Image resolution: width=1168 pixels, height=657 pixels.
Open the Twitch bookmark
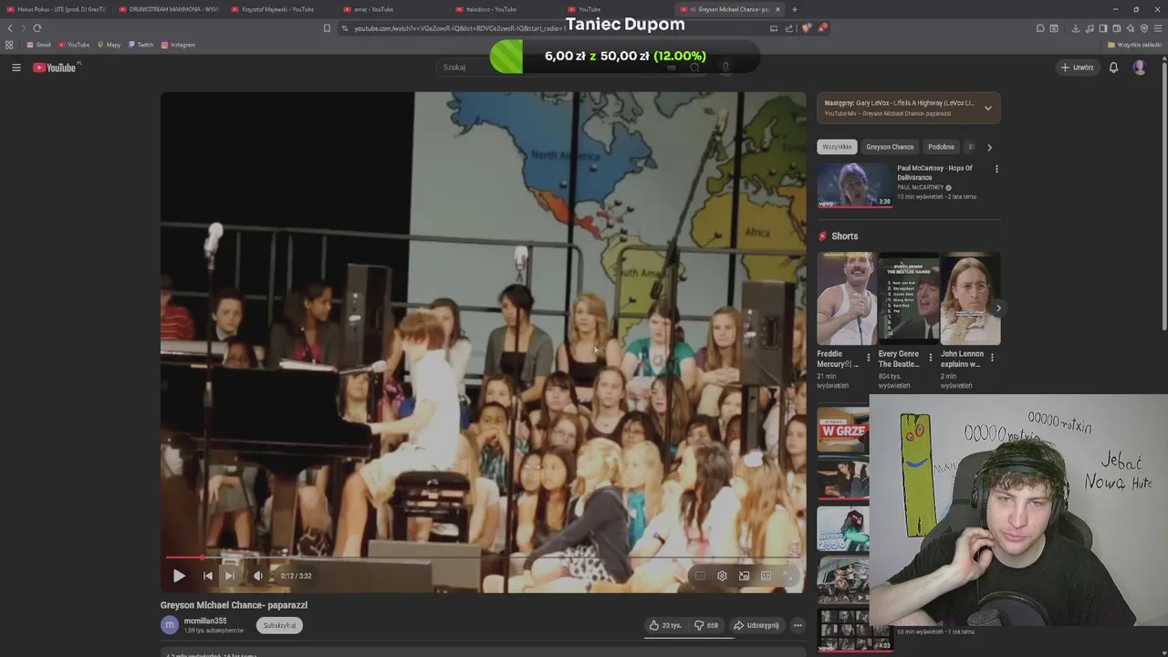click(x=141, y=45)
